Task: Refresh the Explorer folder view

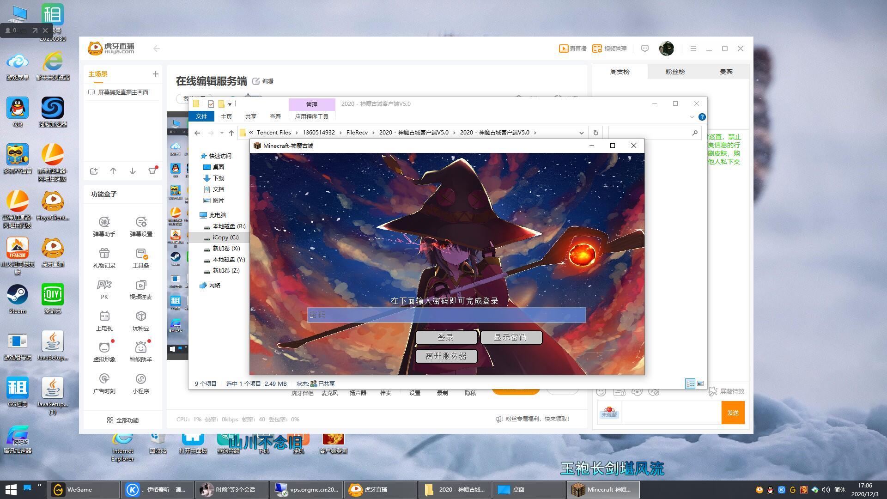Action: click(x=595, y=133)
